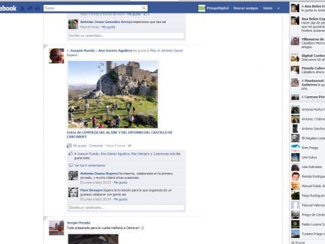This screenshot has width=325, height=244.
Task: Click Radio Lucena chat avatar
Action: (295, 224)
